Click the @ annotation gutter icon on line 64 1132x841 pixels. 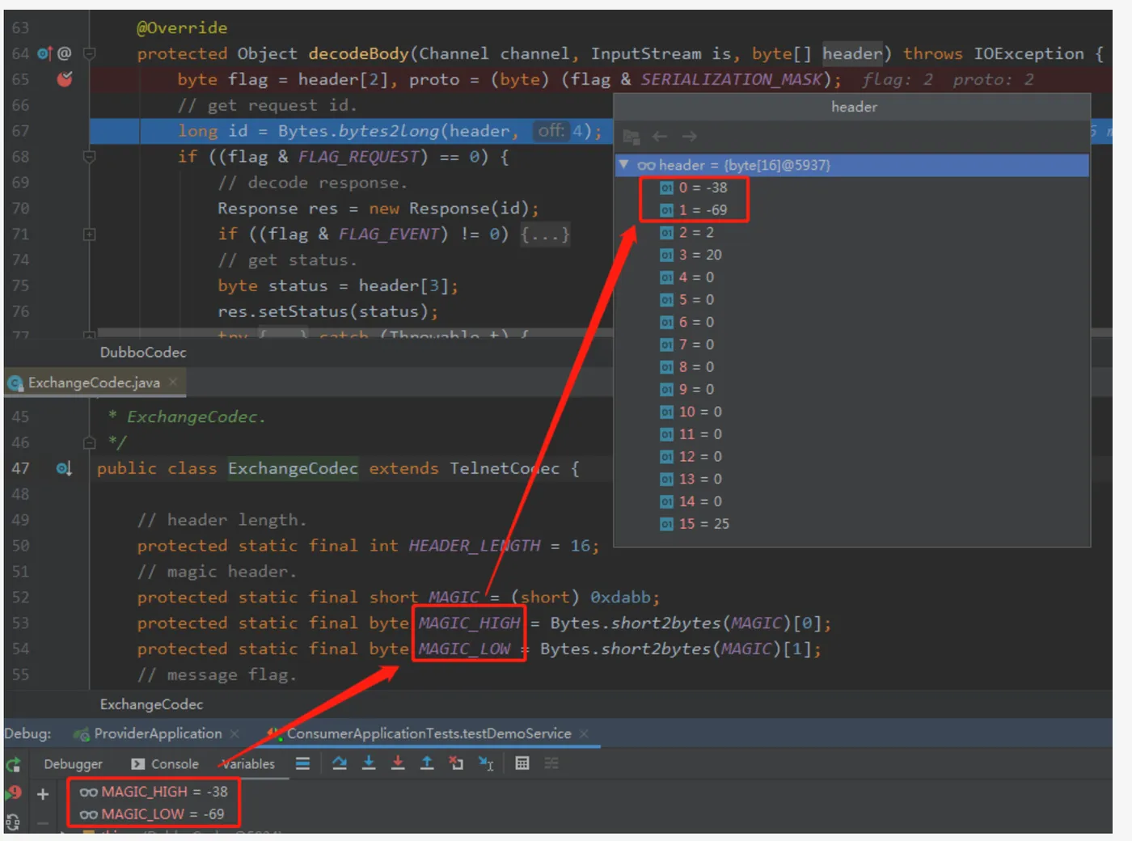[x=65, y=53]
